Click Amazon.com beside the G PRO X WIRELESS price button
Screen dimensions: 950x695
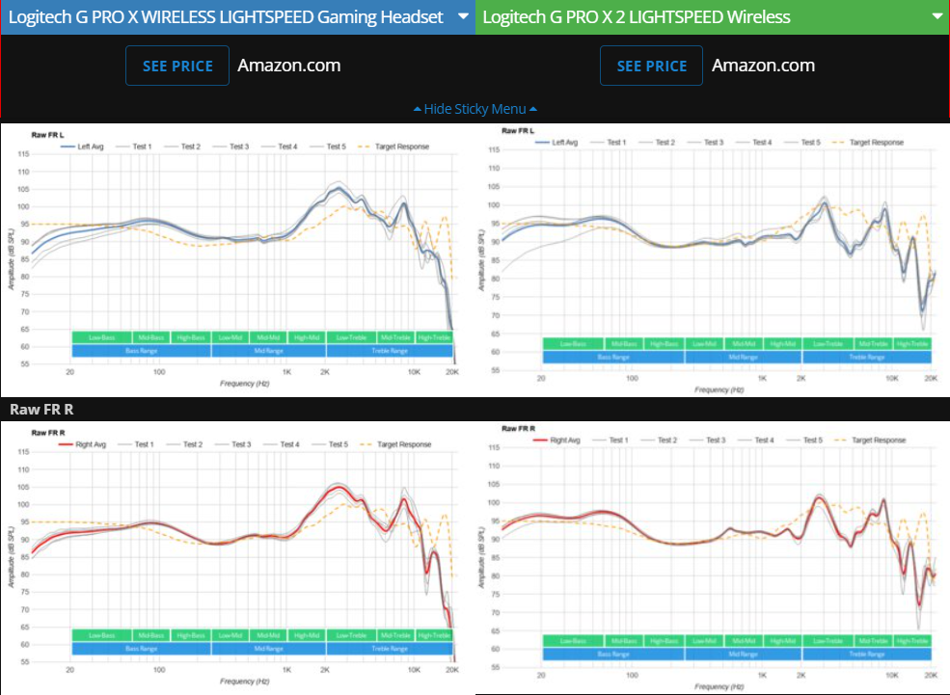289,66
